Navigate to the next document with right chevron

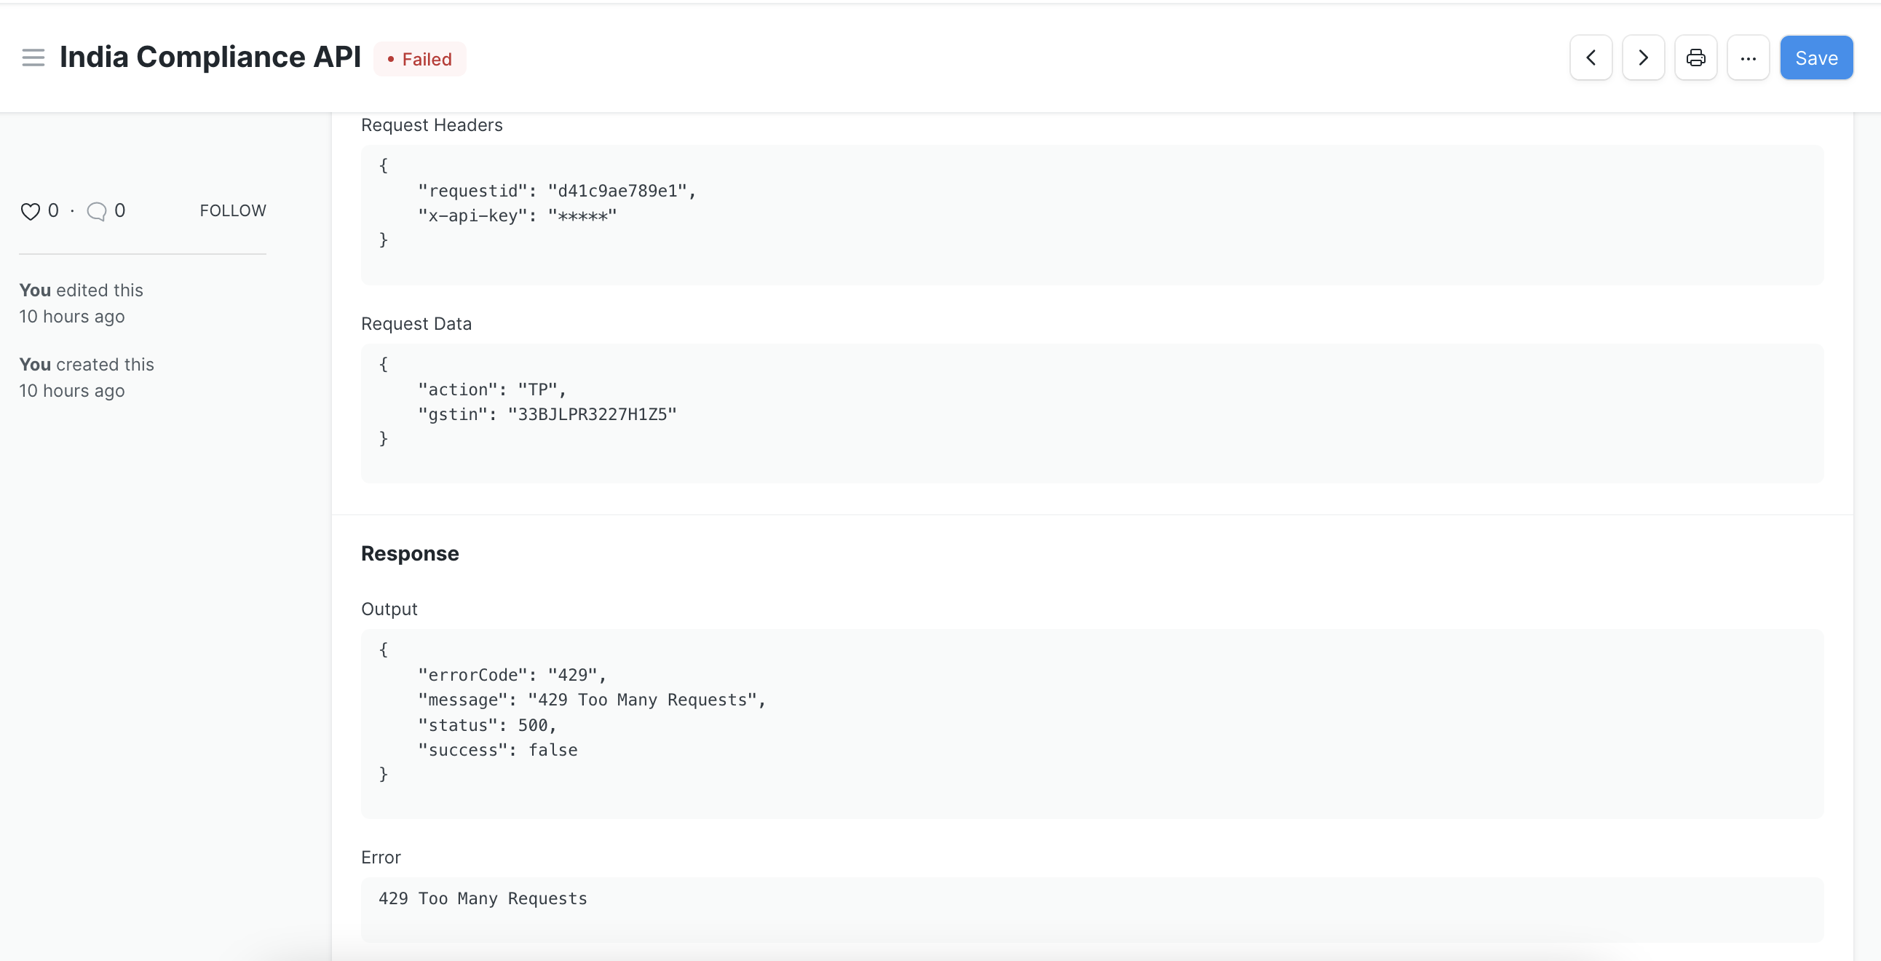(1642, 57)
